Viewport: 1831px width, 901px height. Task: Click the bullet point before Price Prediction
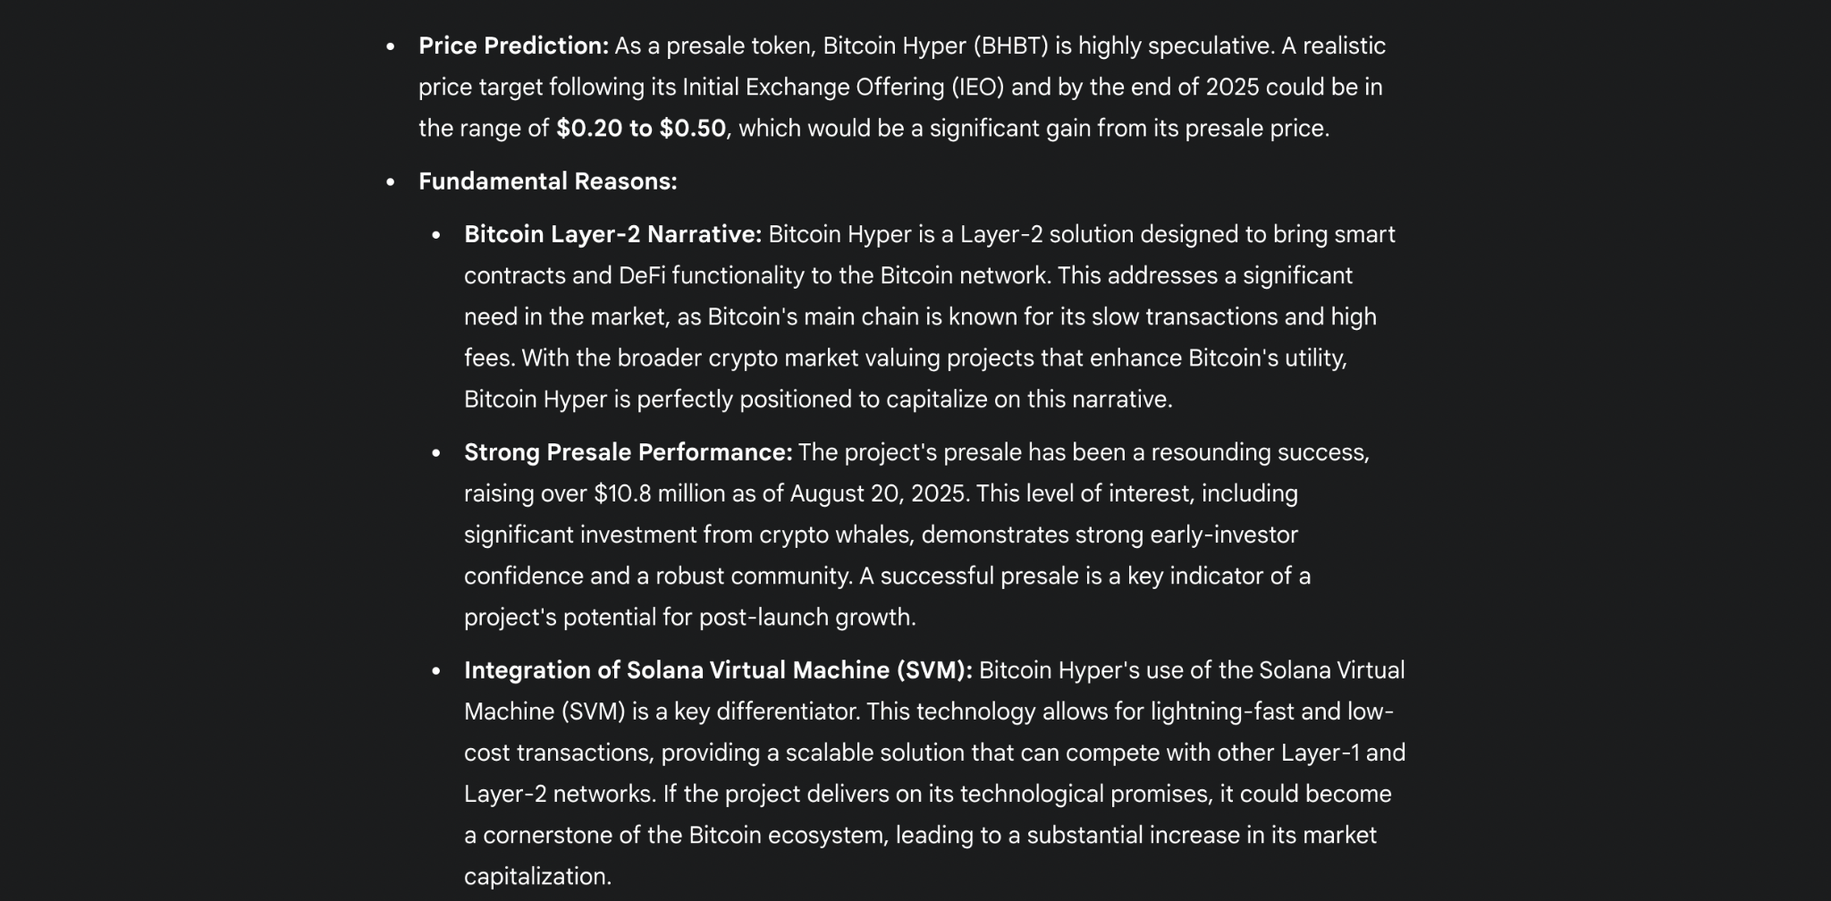tap(391, 46)
